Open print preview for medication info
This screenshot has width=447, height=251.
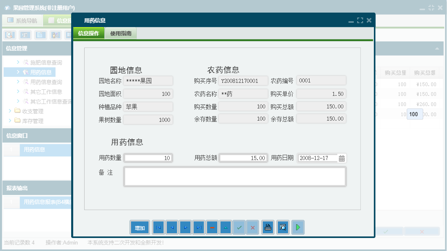point(283,227)
